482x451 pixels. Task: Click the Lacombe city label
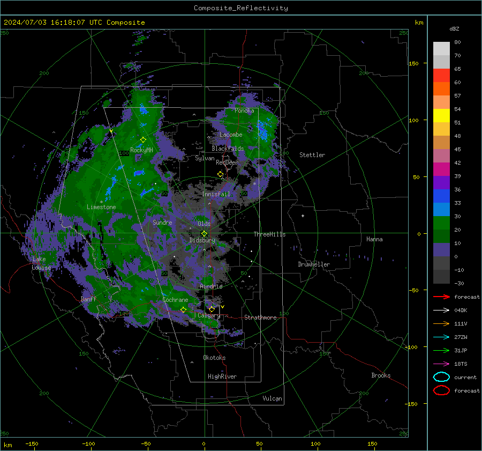(231, 135)
